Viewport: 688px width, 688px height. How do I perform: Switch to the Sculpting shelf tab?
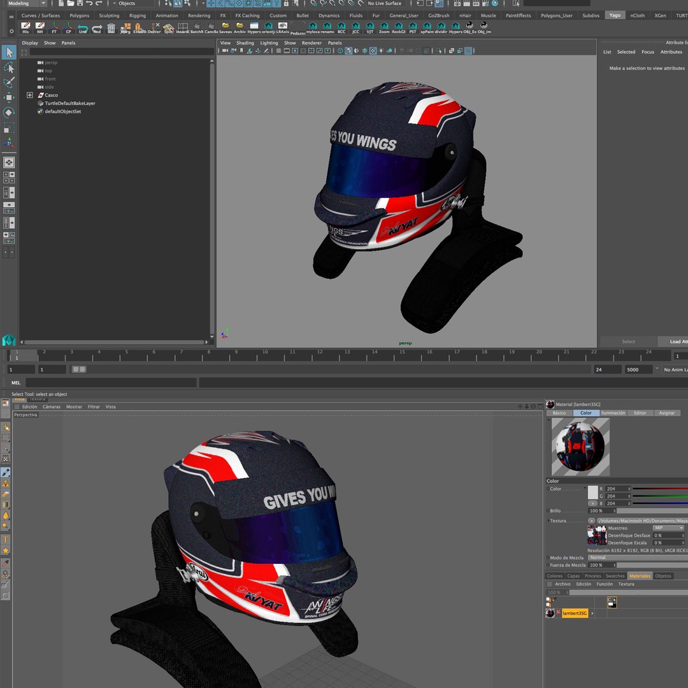click(109, 15)
